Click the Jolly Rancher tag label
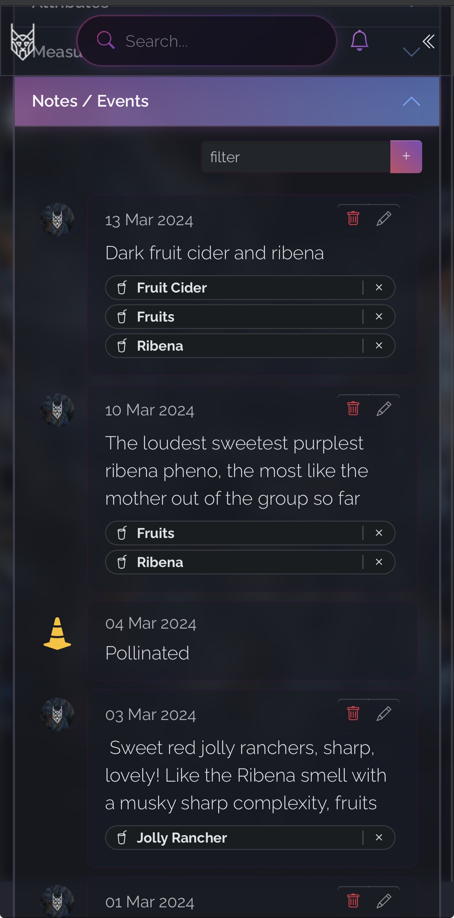 tap(182, 838)
